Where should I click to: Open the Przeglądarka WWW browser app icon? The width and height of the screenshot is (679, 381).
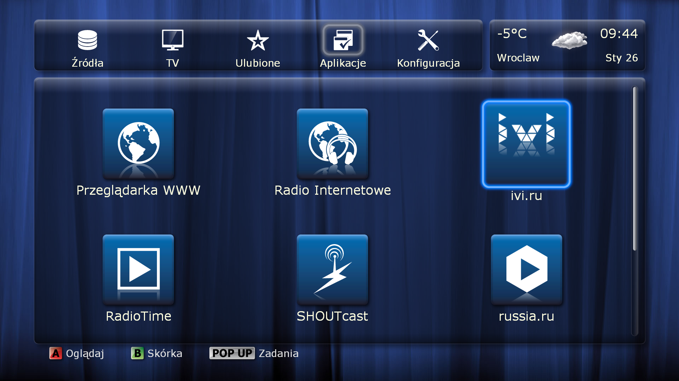[138, 144]
